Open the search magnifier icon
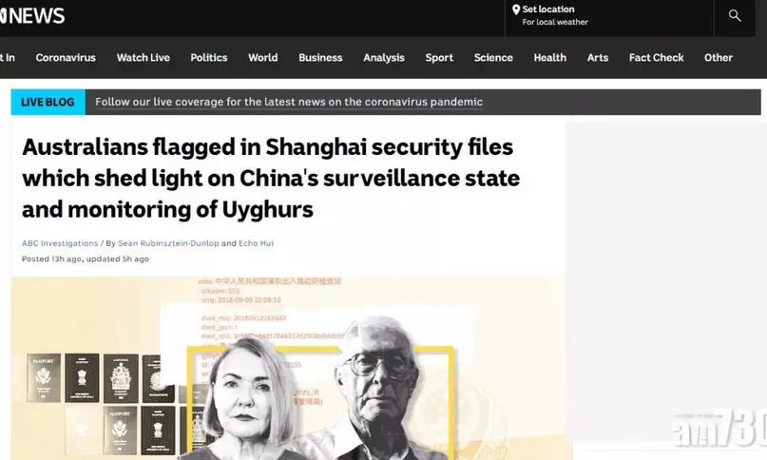 click(x=735, y=15)
